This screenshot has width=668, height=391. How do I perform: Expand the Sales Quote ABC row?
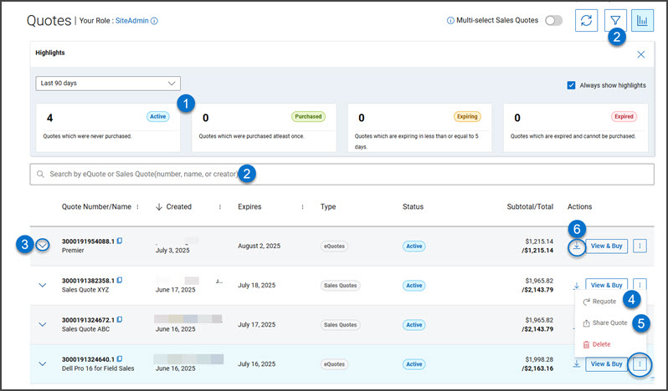pos(44,324)
